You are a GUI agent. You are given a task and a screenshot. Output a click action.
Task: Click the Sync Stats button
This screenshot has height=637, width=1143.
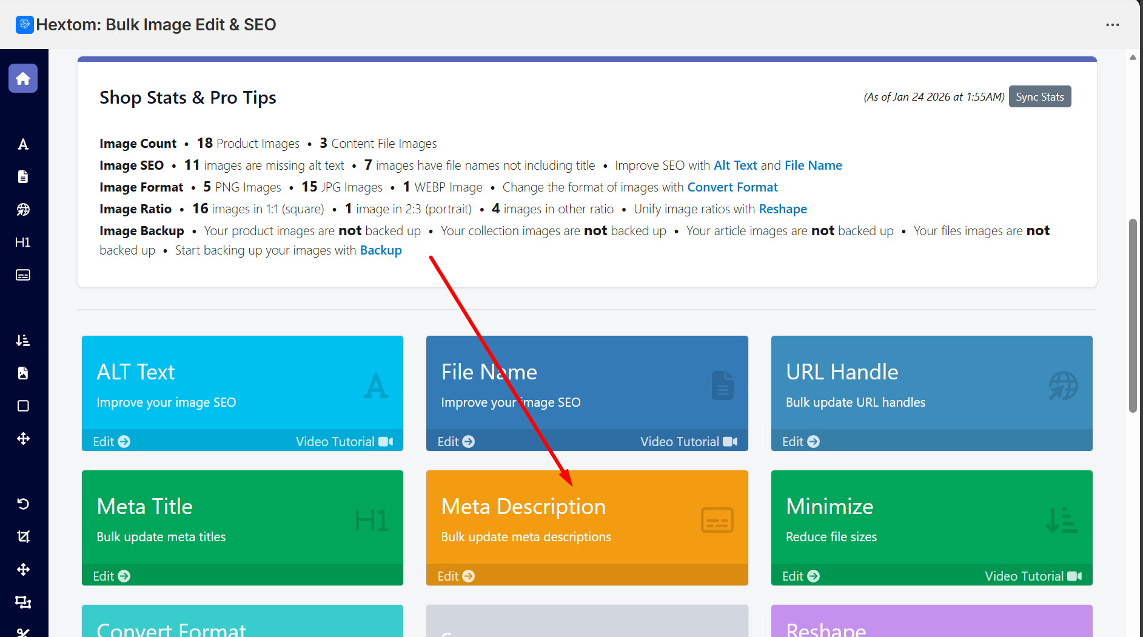click(1040, 97)
